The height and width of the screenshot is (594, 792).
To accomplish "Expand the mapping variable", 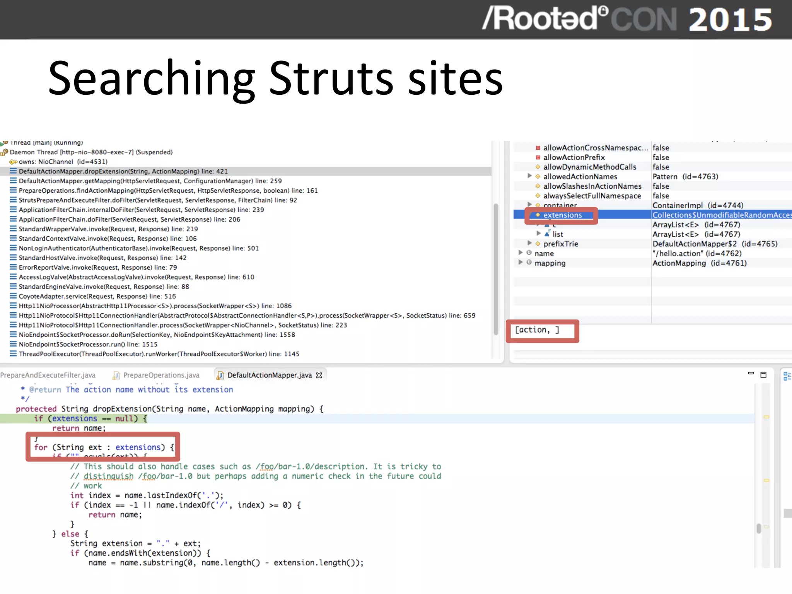I will (521, 263).
